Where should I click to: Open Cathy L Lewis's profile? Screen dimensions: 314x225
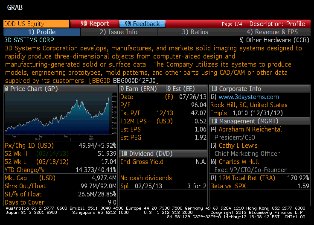pos(238,146)
